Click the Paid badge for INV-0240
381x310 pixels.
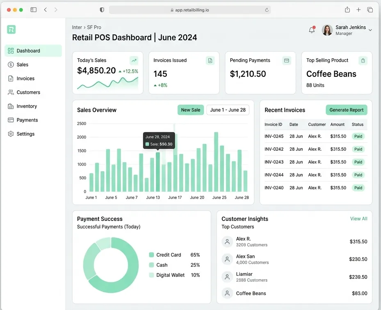coord(358,188)
